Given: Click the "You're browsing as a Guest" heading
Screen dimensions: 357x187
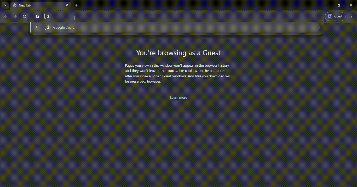Looking at the screenshot, I should point(179,53).
